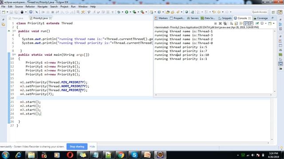Open the Source menu
The height and width of the screenshot is (159, 284).
click(19, 7)
